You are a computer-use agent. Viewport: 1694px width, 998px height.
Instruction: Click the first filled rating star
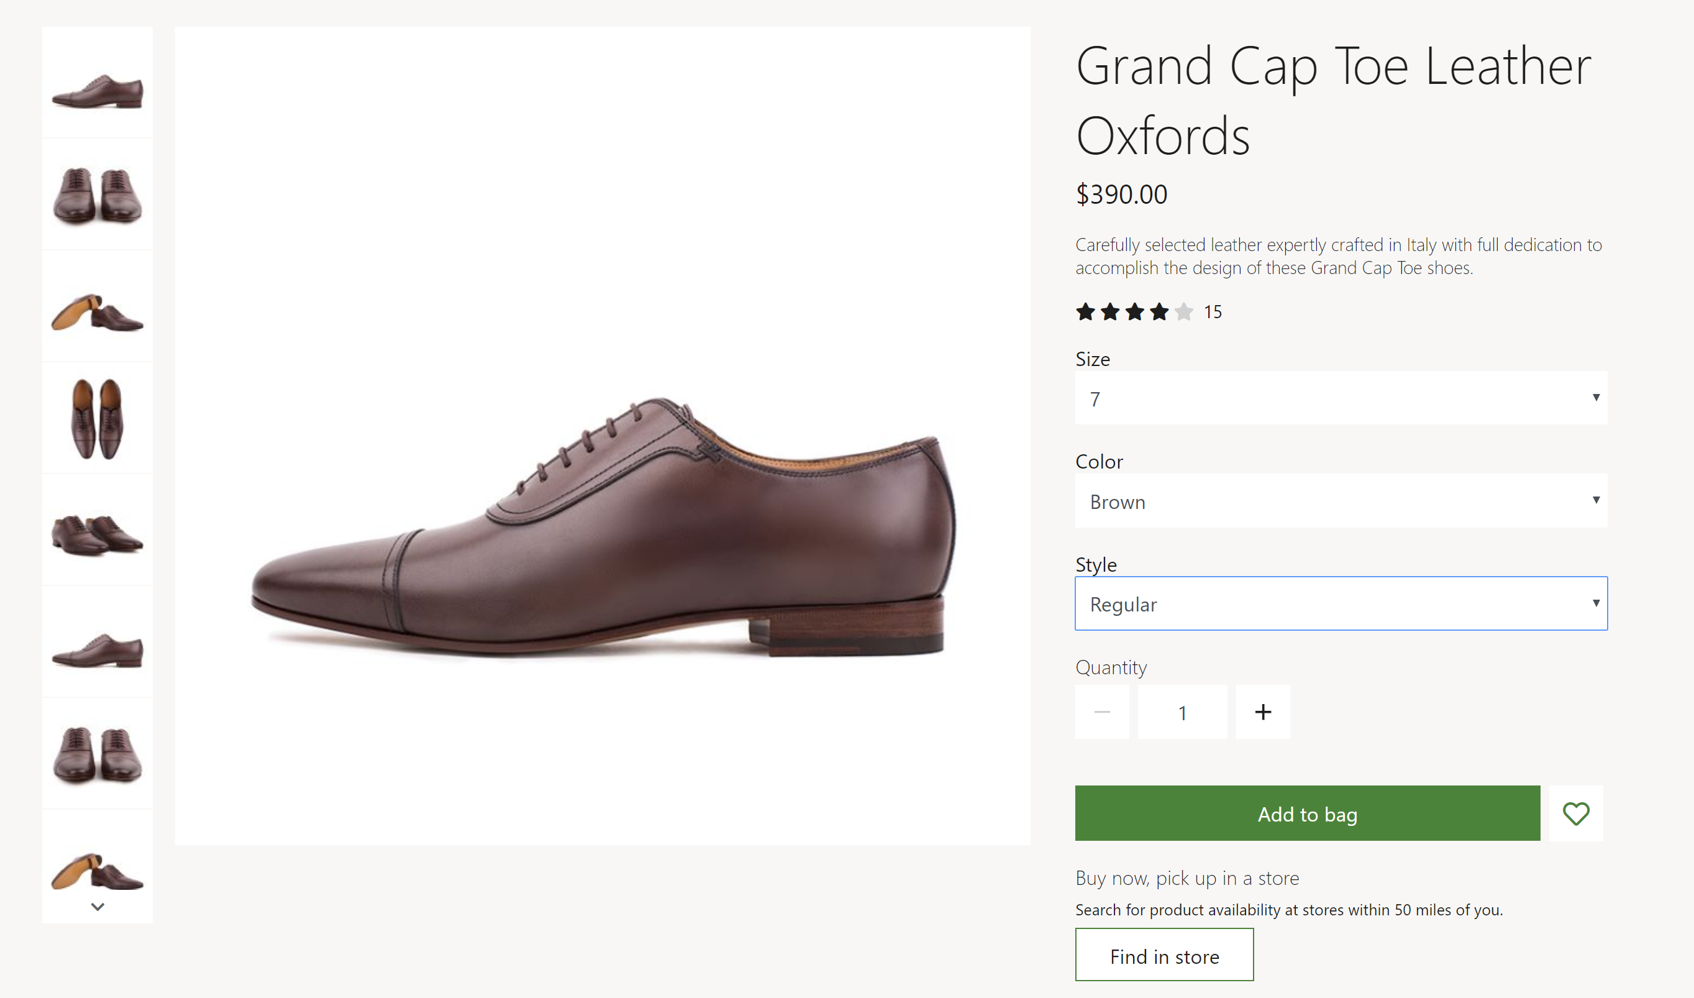click(x=1085, y=311)
